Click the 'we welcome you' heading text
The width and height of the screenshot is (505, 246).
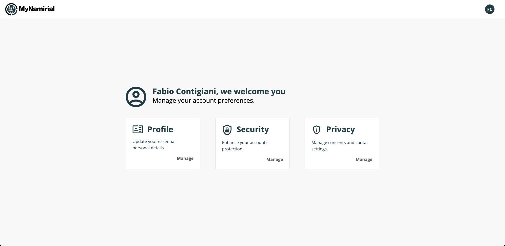coord(253,91)
